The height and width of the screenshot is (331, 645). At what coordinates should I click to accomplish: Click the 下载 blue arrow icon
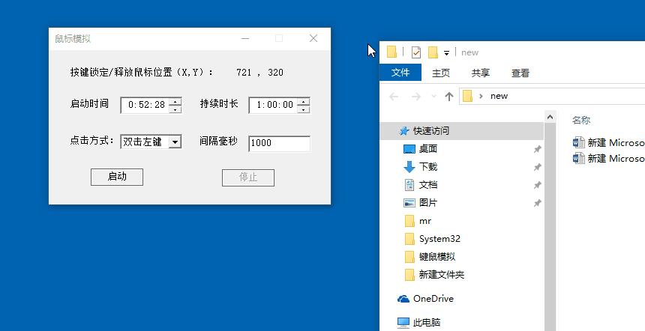click(409, 167)
